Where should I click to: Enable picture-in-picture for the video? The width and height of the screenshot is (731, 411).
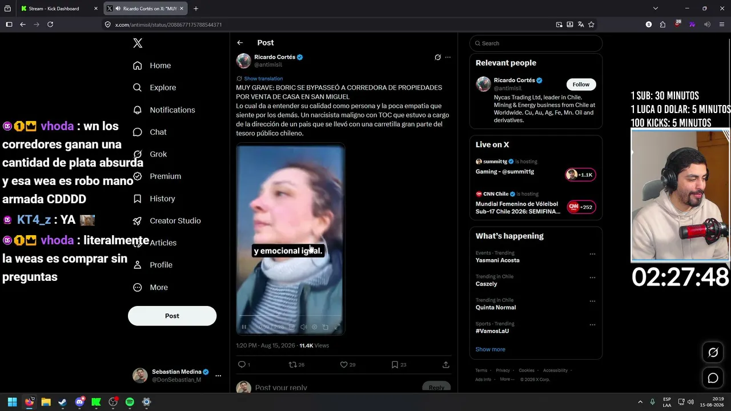click(x=326, y=327)
